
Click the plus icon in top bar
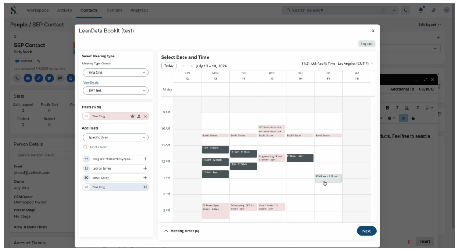tap(394, 10)
